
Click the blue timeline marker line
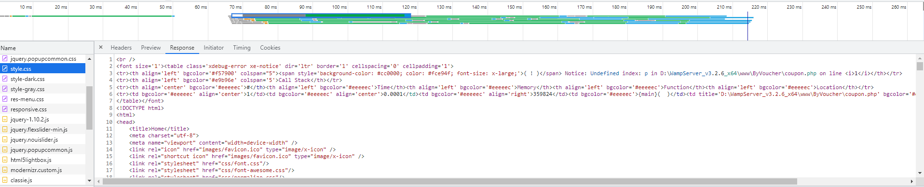[x=747, y=27]
